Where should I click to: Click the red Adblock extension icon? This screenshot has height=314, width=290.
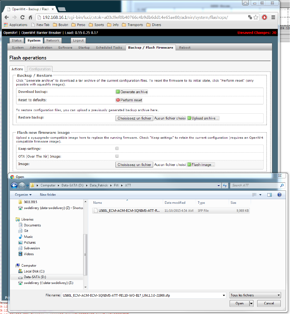(264, 17)
